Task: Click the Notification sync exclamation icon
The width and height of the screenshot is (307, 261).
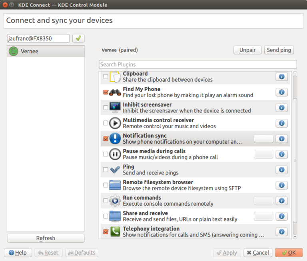Action: [x=115, y=139]
